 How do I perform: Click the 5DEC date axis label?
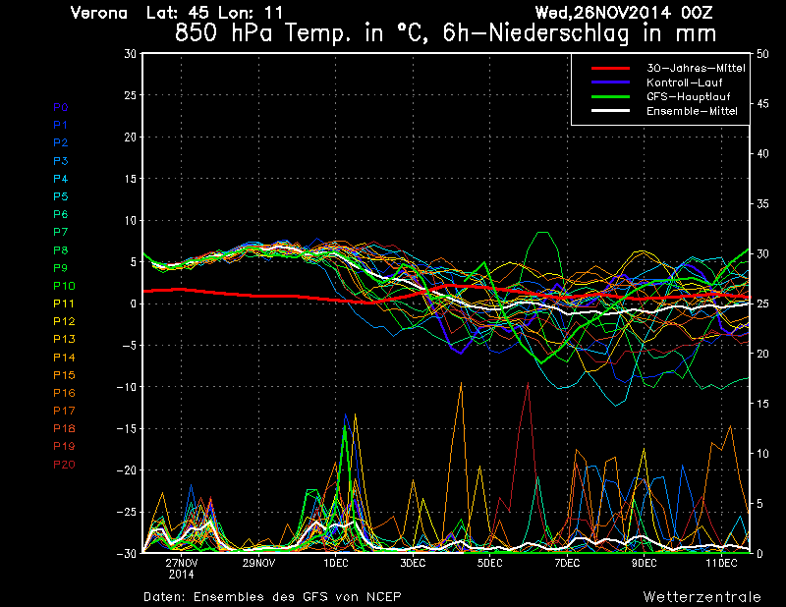489,563
